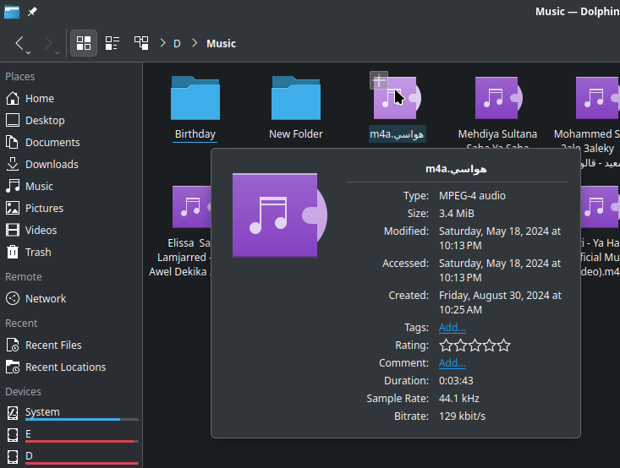Set rating to three stars
This screenshot has height=468, width=620.
point(475,346)
